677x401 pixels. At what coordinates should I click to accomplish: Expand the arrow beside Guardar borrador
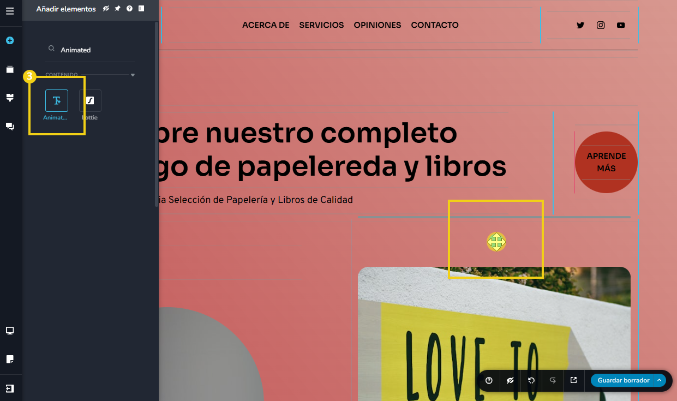[659, 380]
